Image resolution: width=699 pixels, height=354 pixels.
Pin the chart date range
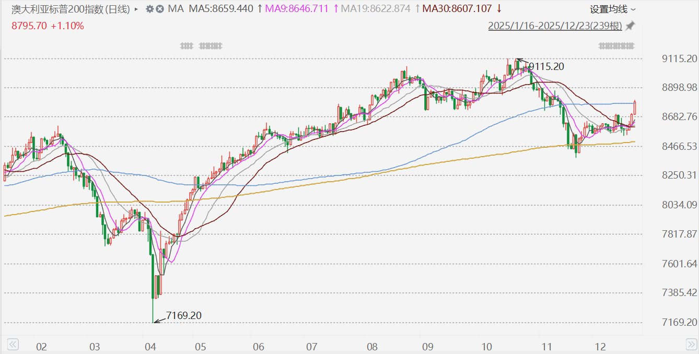[630, 26]
